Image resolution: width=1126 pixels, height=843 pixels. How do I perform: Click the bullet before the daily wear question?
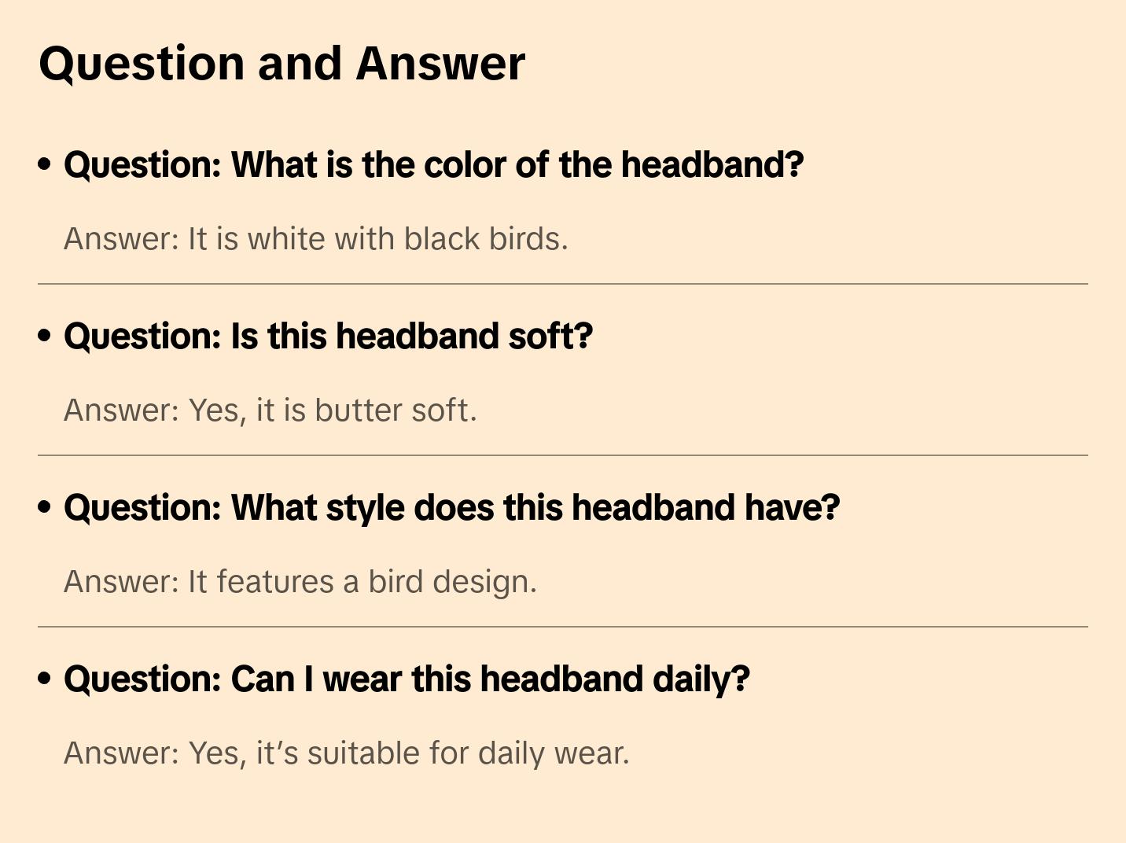point(45,679)
